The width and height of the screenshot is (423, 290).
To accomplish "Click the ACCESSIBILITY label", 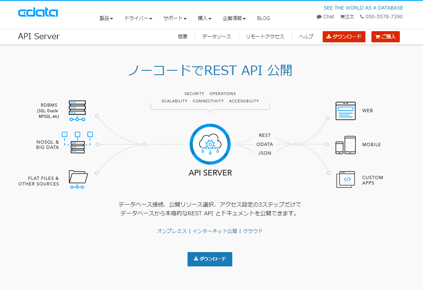I will [244, 101].
